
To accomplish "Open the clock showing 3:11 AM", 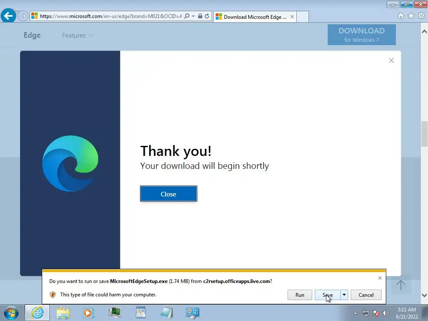I will (407, 313).
